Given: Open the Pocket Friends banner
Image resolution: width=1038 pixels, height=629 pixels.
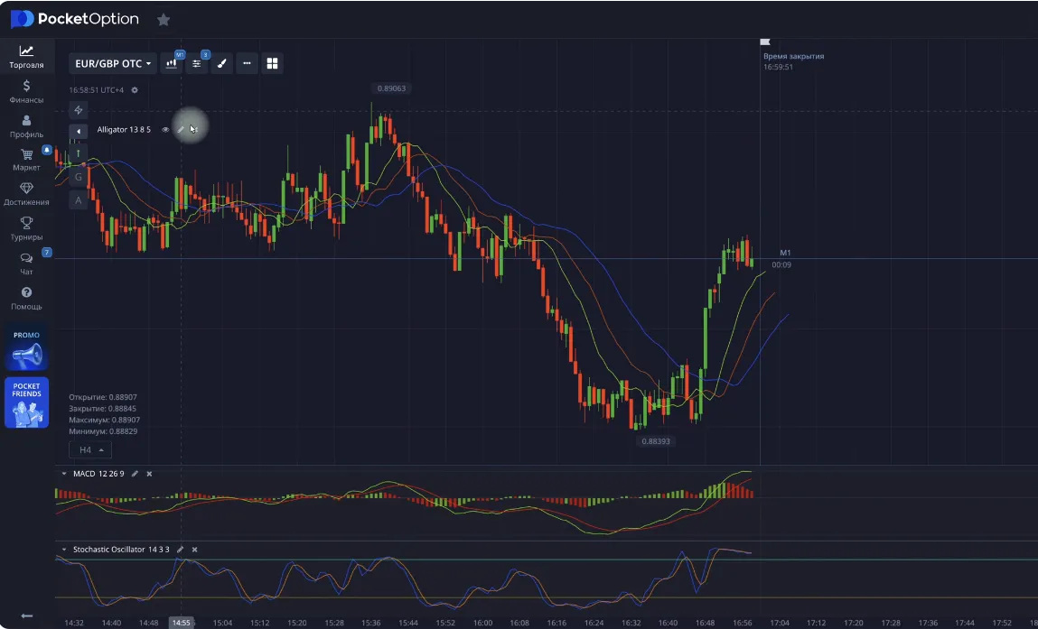Looking at the screenshot, I should click(26, 402).
